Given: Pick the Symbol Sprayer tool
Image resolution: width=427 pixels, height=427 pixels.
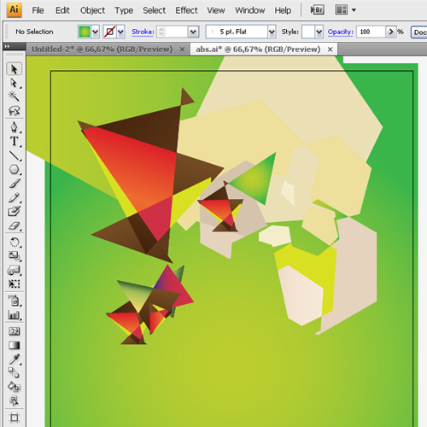Looking at the screenshot, I should point(14,301).
